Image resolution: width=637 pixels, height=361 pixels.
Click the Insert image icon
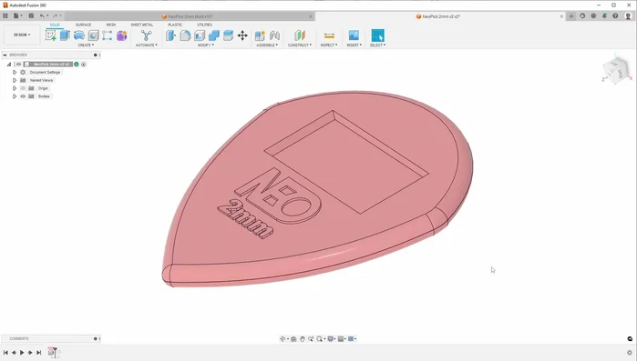coord(354,35)
